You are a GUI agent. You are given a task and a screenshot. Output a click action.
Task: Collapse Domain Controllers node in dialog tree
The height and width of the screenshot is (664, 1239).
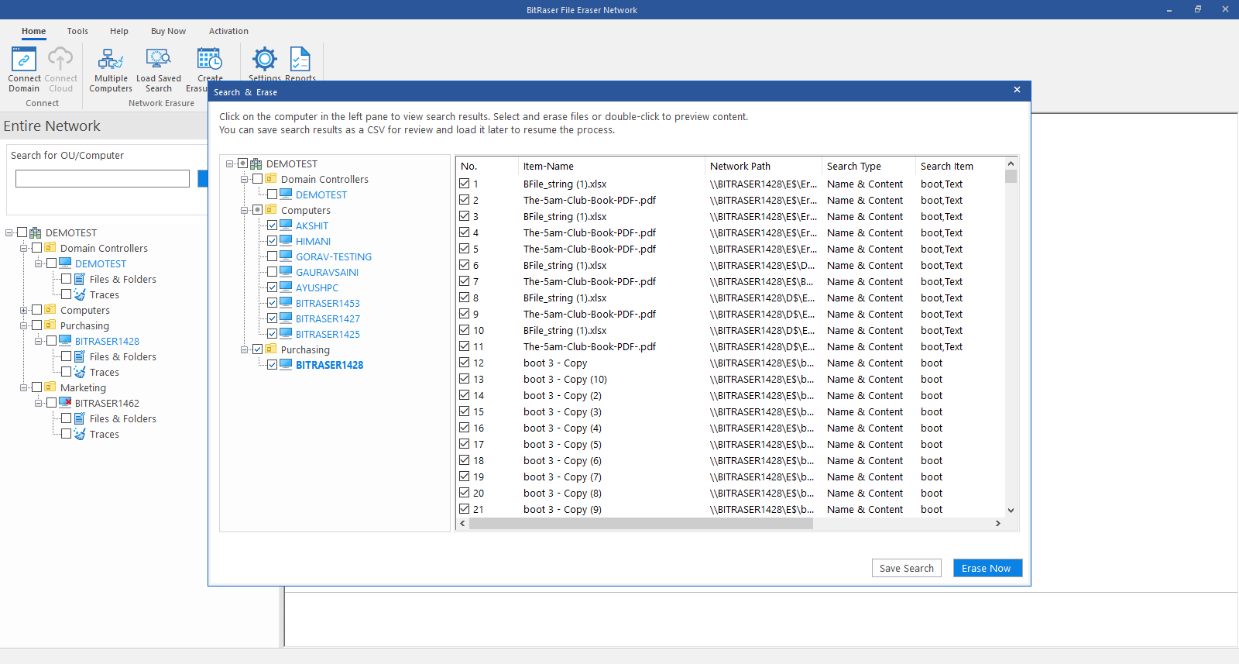click(245, 179)
